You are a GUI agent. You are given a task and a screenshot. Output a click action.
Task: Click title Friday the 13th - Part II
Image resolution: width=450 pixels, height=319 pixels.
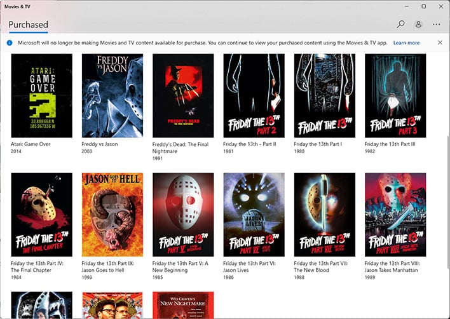pos(249,144)
